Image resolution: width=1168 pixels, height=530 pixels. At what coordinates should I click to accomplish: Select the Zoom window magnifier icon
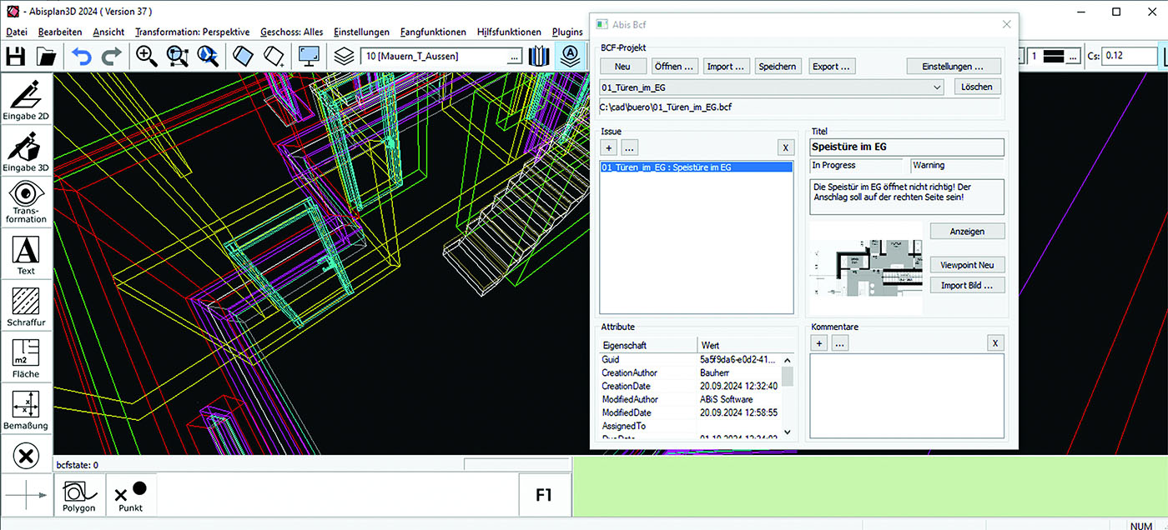pyautogui.click(x=178, y=57)
